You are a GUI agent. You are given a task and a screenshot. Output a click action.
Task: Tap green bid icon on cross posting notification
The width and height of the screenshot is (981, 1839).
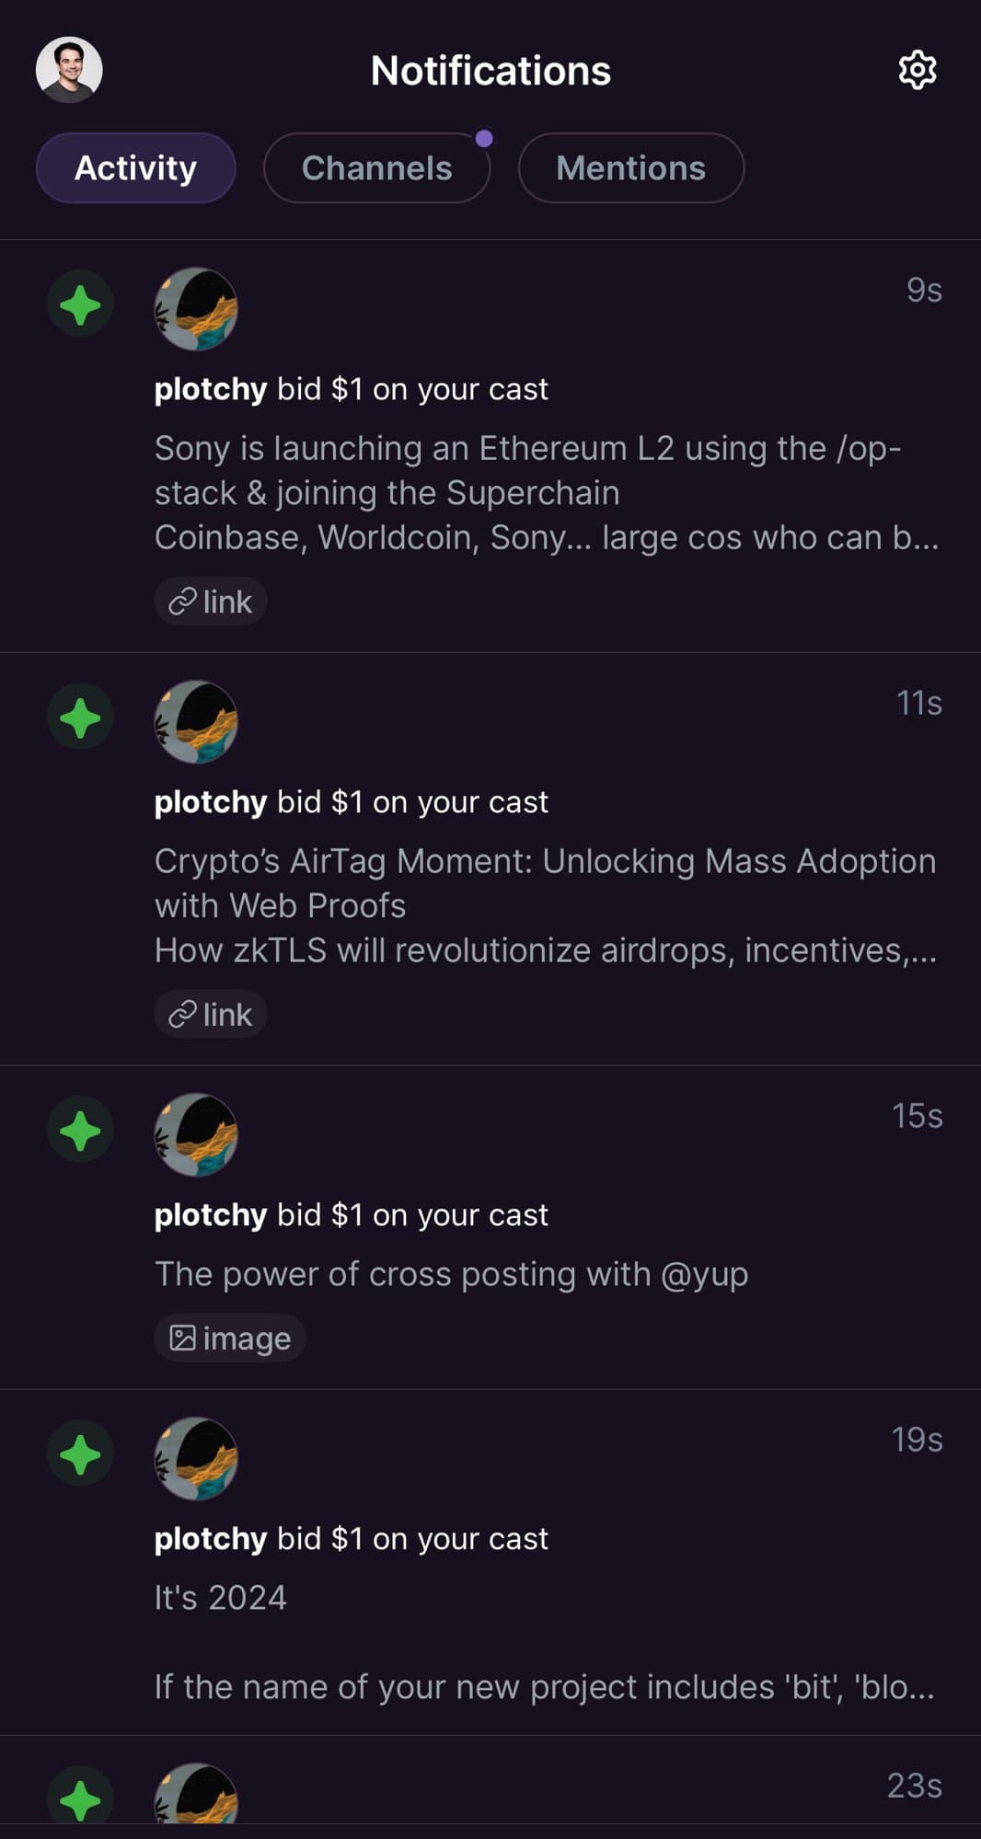tap(80, 1130)
